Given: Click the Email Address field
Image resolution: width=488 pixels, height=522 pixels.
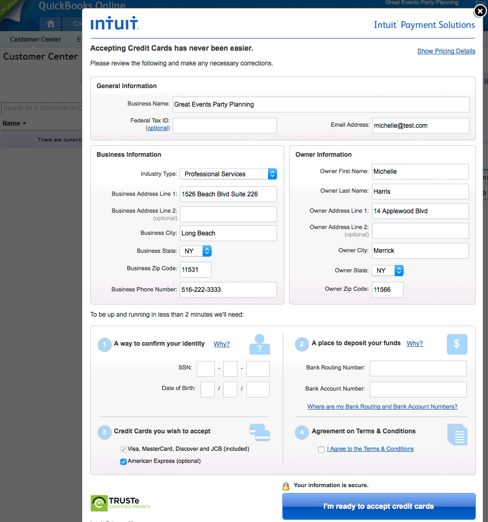Looking at the screenshot, I should (421, 126).
